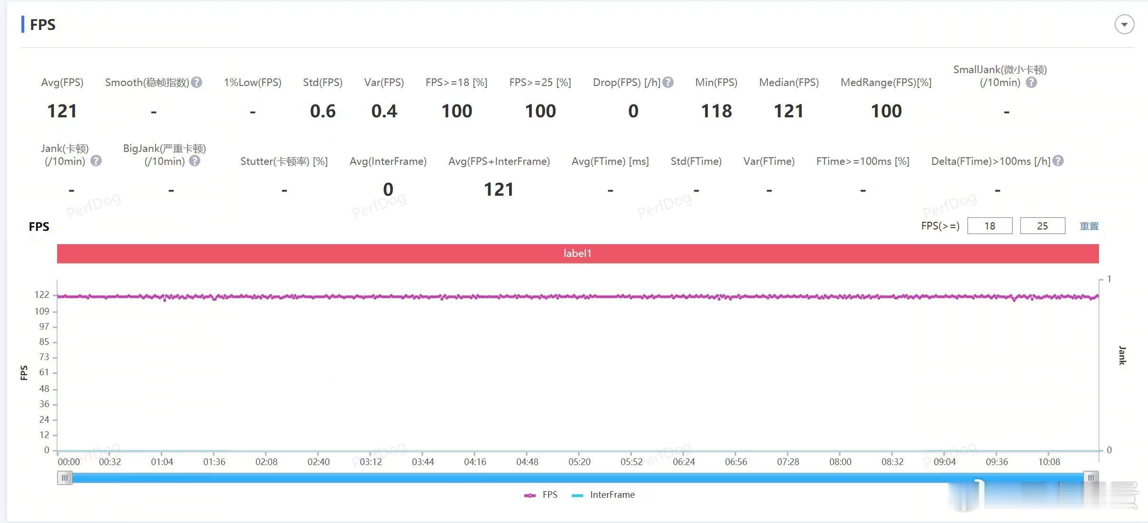The width and height of the screenshot is (1148, 523).
Task: Click the Min(FPS) value 118
Action: coord(716,111)
